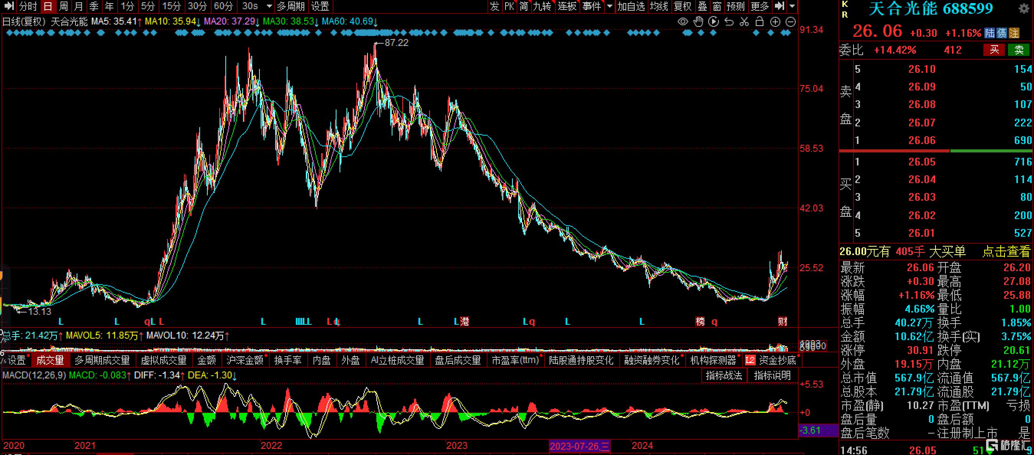Click the green 卖 sell button
This screenshot has width=1034, height=455.
[1019, 50]
